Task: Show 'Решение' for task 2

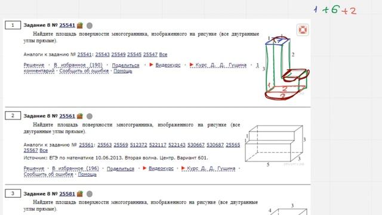Action: 34,168
